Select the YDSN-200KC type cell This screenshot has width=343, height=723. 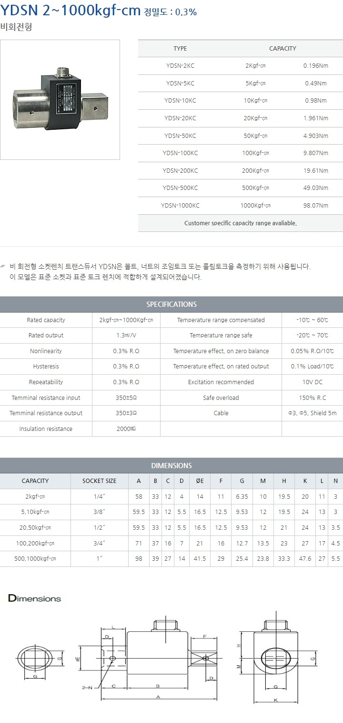(x=180, y=170)
